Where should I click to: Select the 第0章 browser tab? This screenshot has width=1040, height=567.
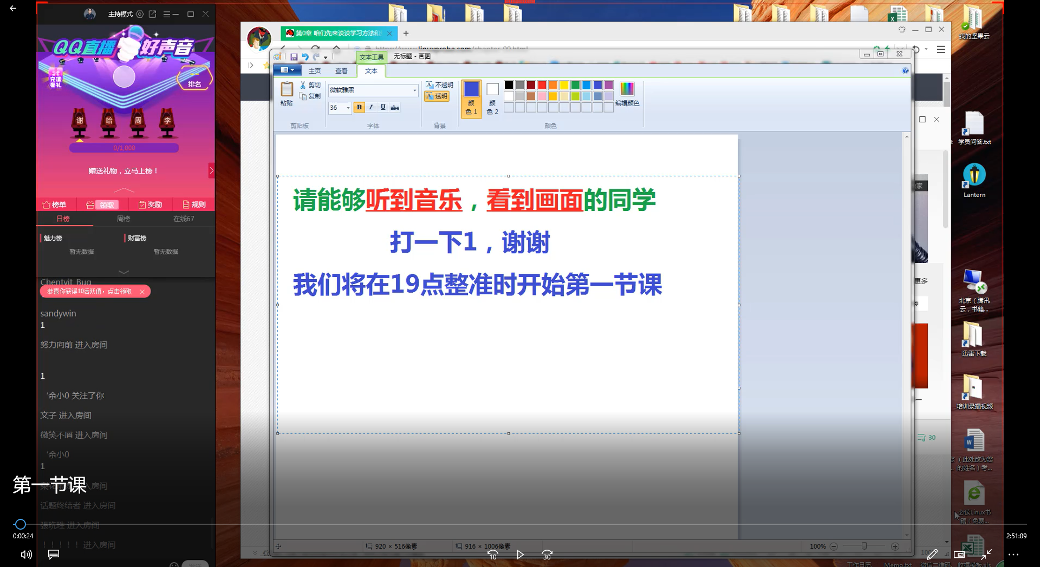(x=339, y=33)
